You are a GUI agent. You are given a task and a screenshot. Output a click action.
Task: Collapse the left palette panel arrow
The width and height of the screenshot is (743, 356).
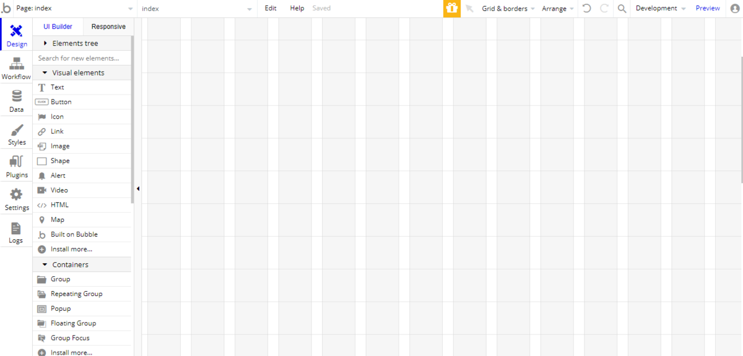point(138,189)
